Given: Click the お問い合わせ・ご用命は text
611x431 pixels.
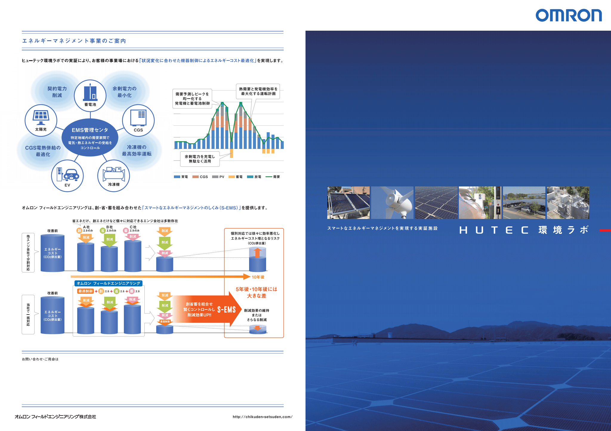Looking at the screenshot, I should 40,359.
